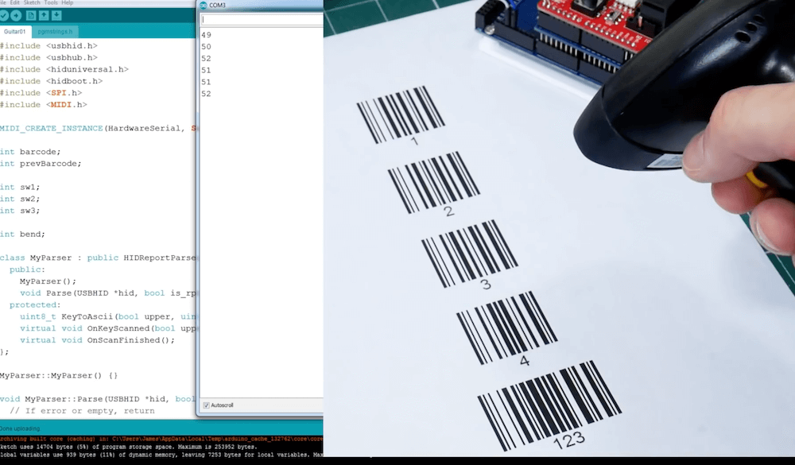Click the line '#include <MIDI.h>'

(44, 104)
